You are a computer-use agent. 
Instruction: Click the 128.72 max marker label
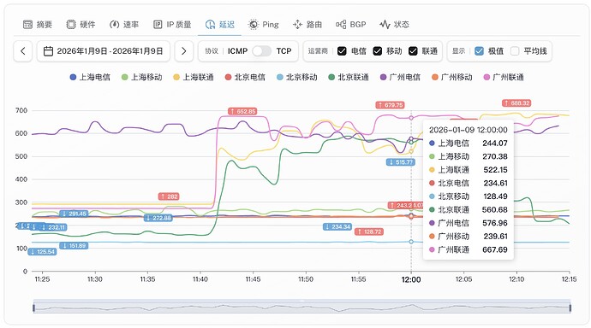click(369, 231)
